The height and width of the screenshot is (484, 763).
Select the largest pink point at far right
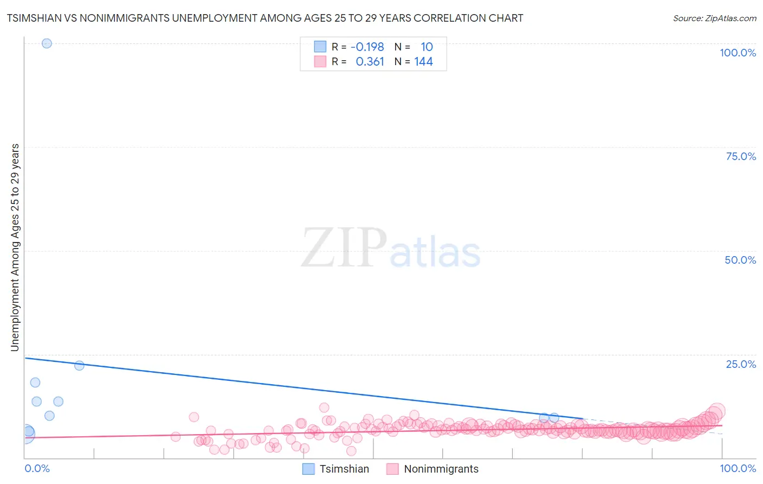coord(716,412)
